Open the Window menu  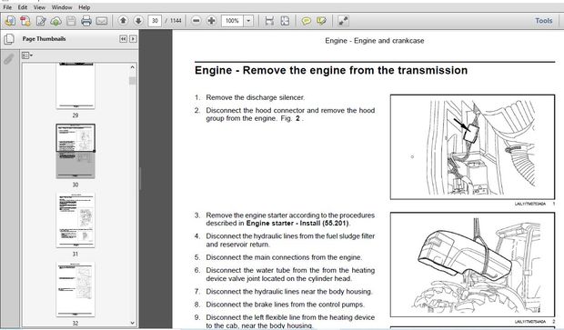[x=62, y=7]
